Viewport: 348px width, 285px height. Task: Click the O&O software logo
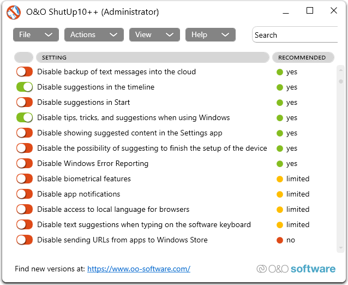tap(296, 269)
